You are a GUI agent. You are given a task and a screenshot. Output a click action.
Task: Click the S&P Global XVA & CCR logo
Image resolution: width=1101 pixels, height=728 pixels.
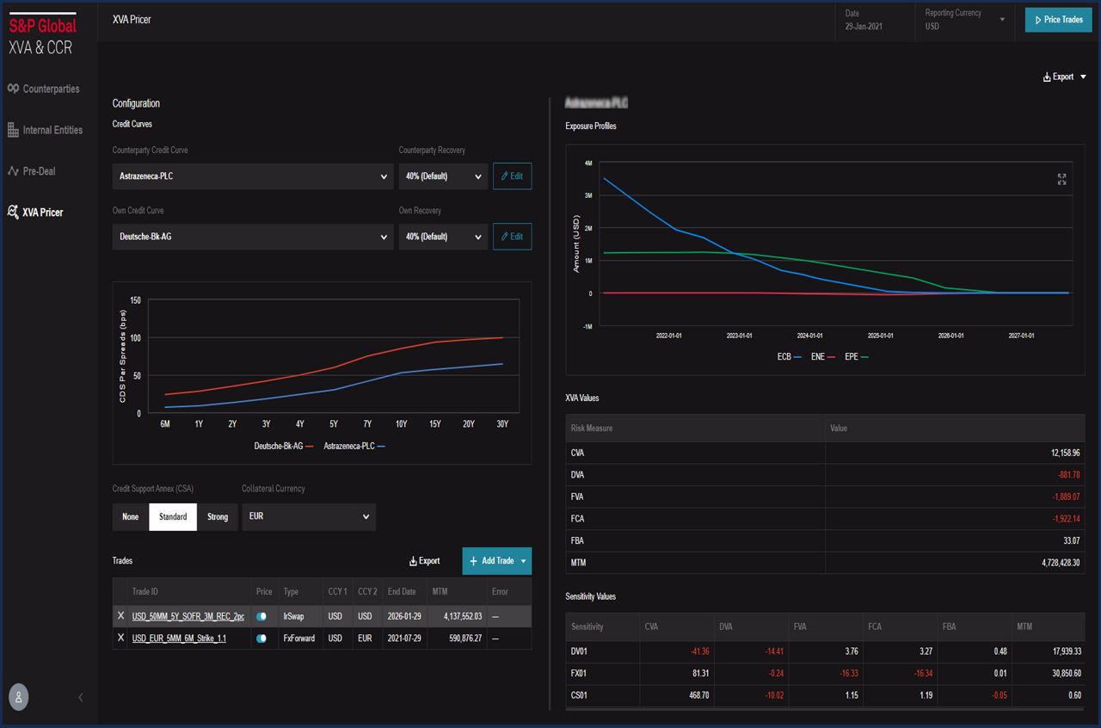42,35
